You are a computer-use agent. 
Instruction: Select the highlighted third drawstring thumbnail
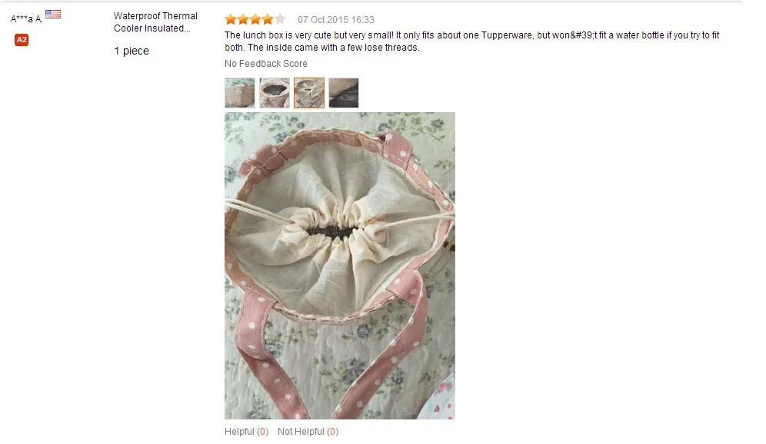[309, 93]
